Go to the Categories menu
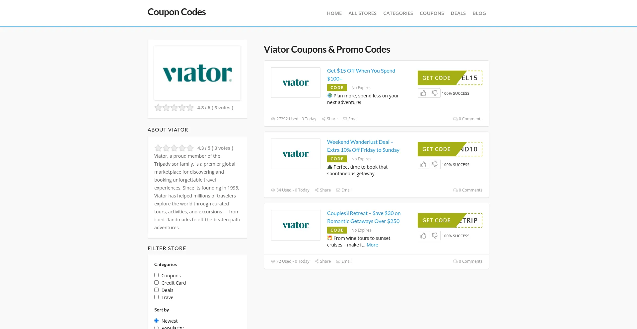The width and height of the screenshot is (637, 329). pos(398,13)
